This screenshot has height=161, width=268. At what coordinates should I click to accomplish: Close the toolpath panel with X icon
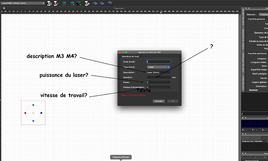[x=243, y=154]
